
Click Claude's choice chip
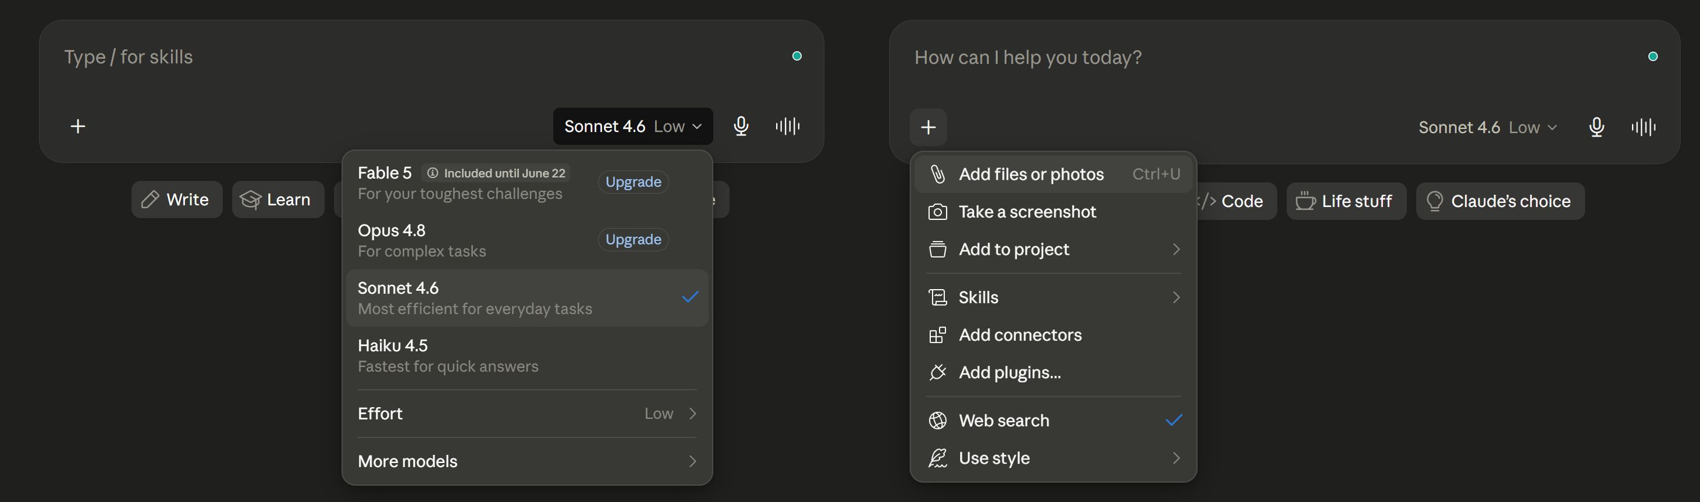[1499, 201]
